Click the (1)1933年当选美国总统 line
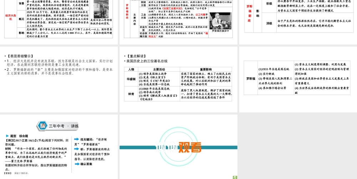This screenshot has height=179, width=357. tap(274, 69)
